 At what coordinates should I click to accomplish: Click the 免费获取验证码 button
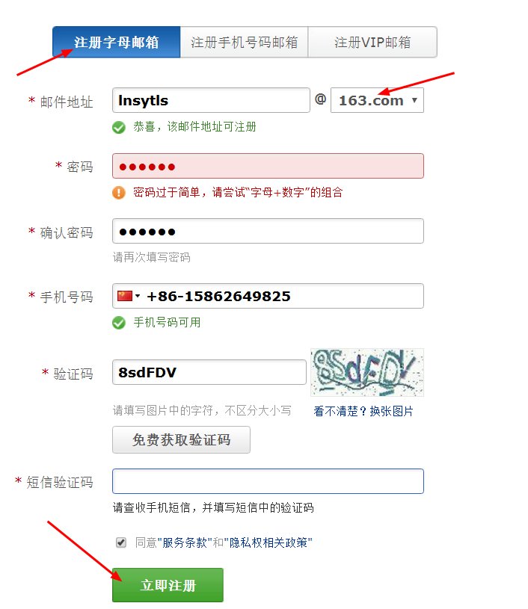pos(181,439)
